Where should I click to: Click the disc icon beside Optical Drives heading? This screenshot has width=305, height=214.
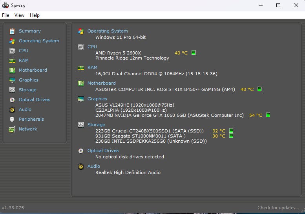coord(81,151)
